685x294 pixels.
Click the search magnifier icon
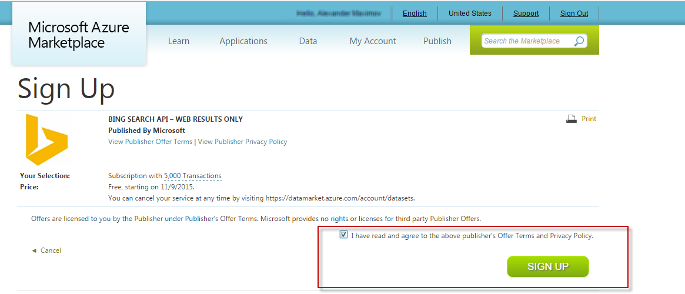tap(579, 41)
